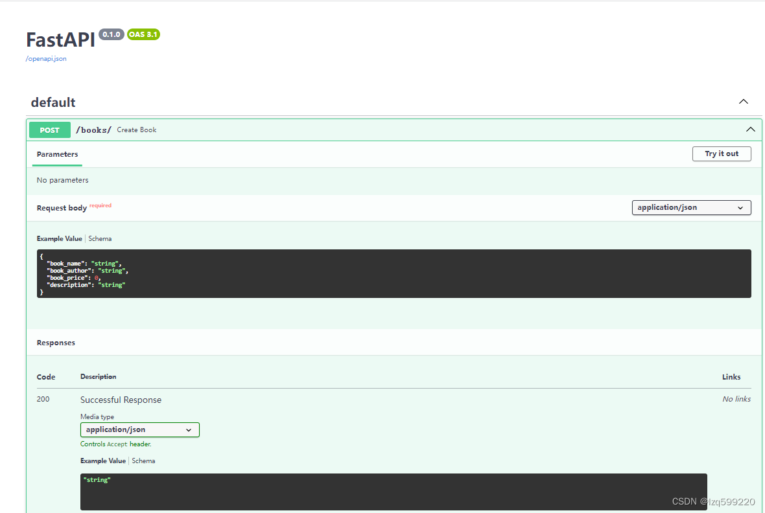Select the Parameters tab
The image size is (765, 513).
point(57,154)
